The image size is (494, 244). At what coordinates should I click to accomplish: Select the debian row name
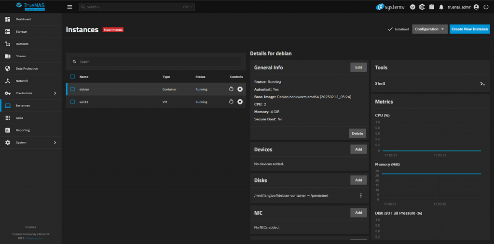coord(84,90)
